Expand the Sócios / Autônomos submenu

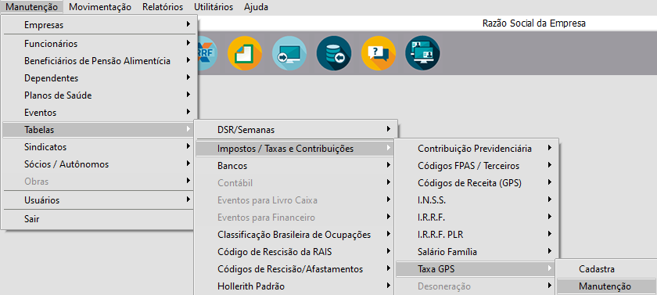99,164
